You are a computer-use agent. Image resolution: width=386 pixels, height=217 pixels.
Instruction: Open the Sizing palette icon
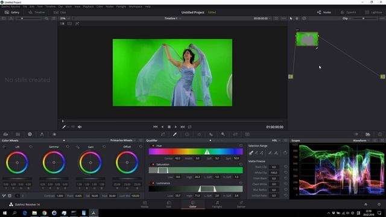pyautogui.click(x=235, y=134)
